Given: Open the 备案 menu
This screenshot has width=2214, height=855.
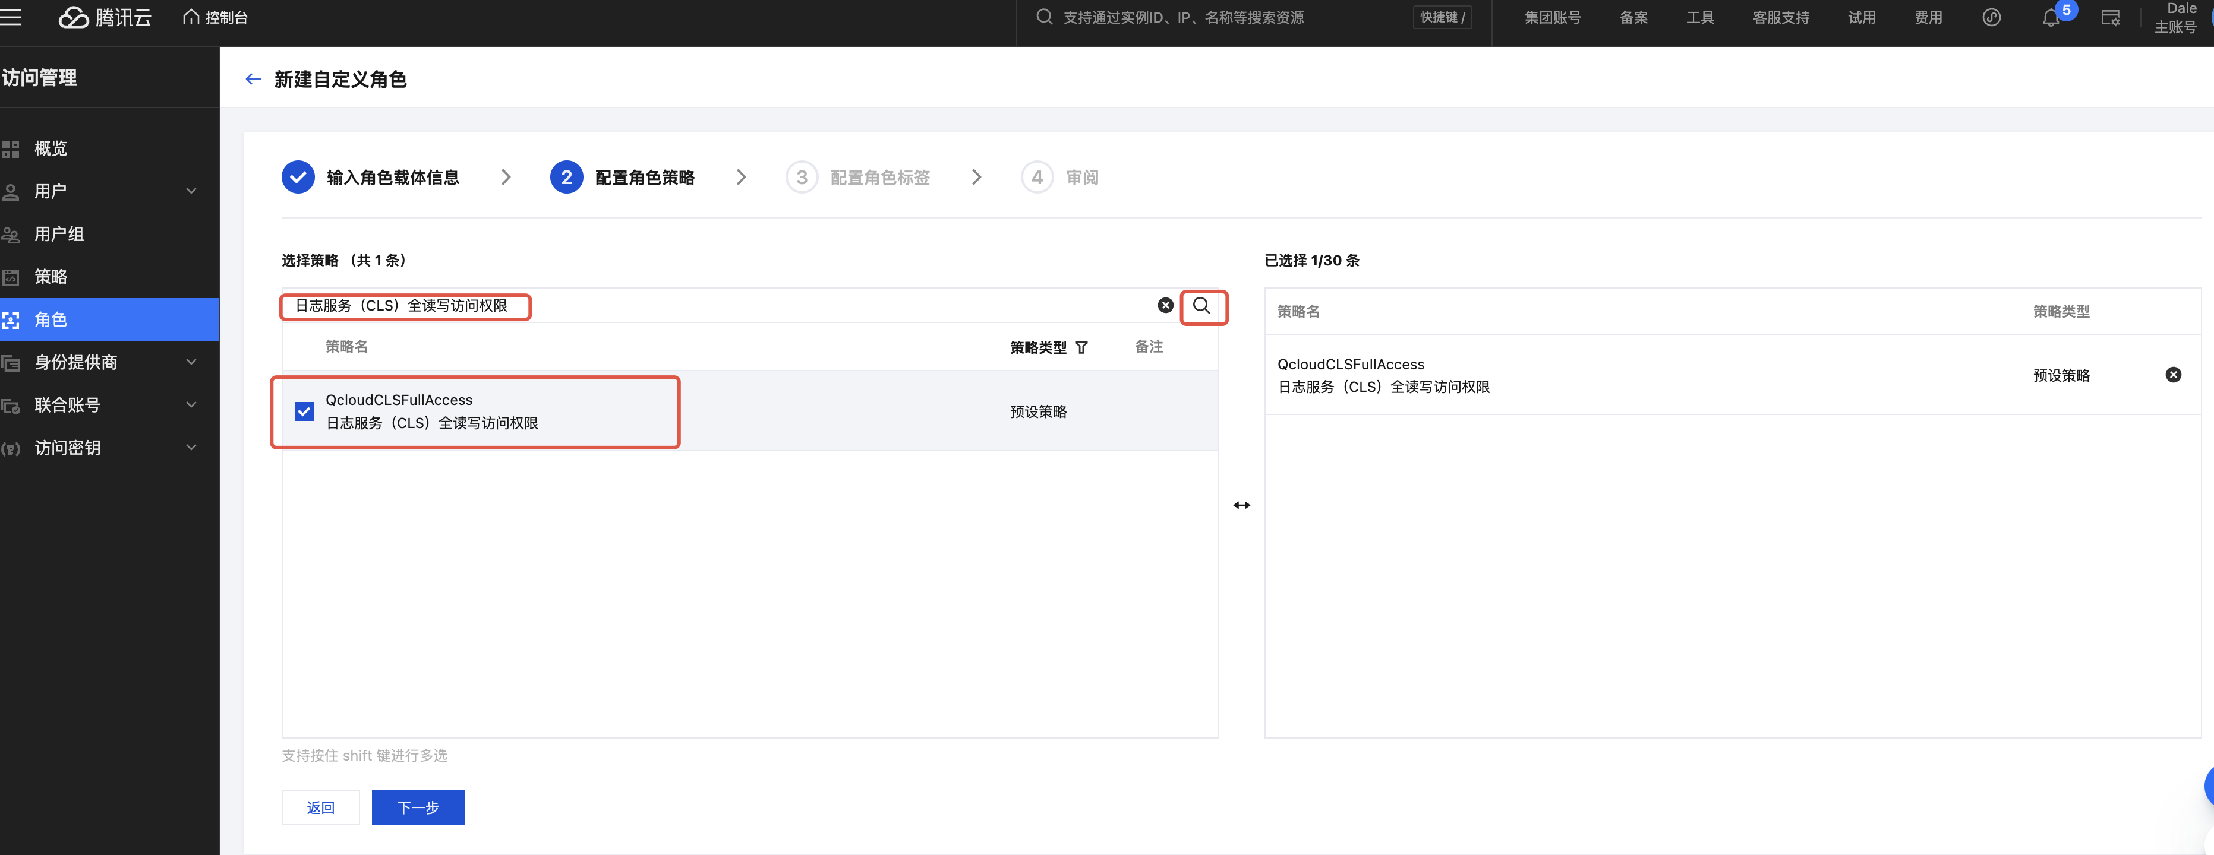Looking at the screenshot, I should coord(1633,17).
